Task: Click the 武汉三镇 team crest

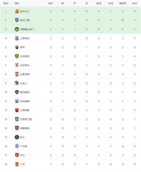Action: pyautogui.click(x=17, y=20)
